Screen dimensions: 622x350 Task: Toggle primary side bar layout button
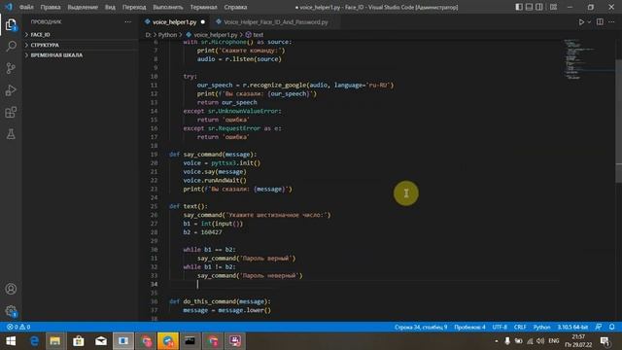519,7
